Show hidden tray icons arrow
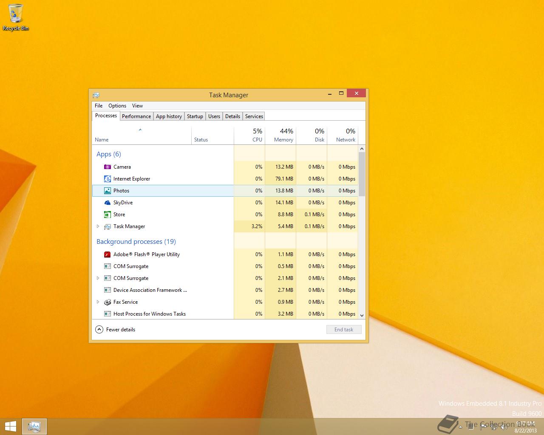Image resolution: width=544 pixels, height=435 pixels. (461, 427)
